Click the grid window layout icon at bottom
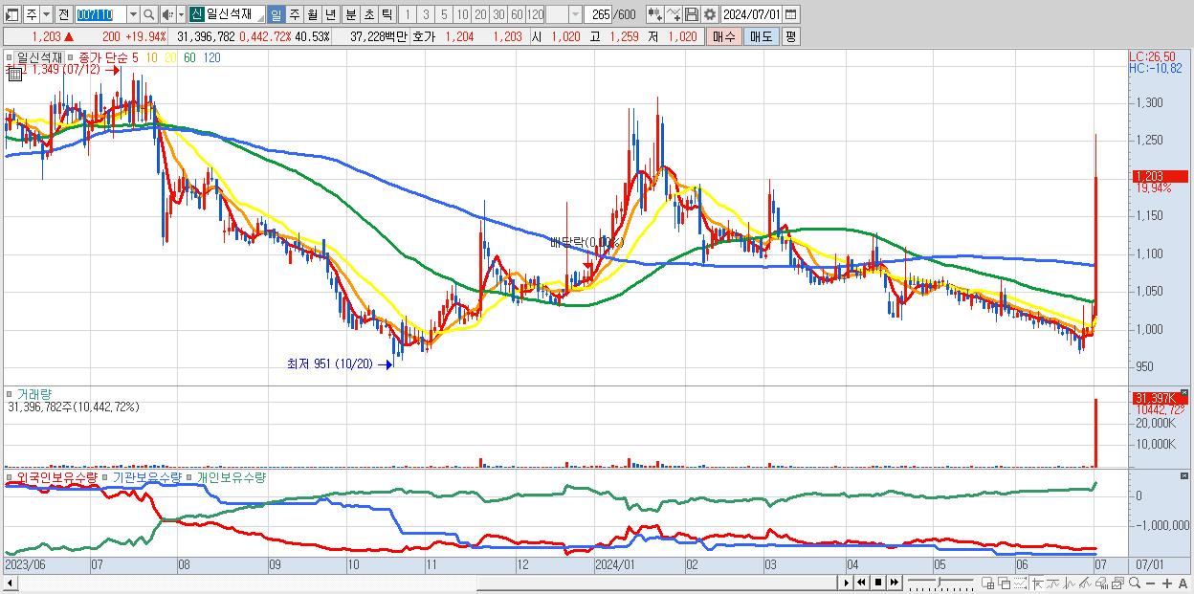Screen dimensions: 1194x594 point(988,583)
